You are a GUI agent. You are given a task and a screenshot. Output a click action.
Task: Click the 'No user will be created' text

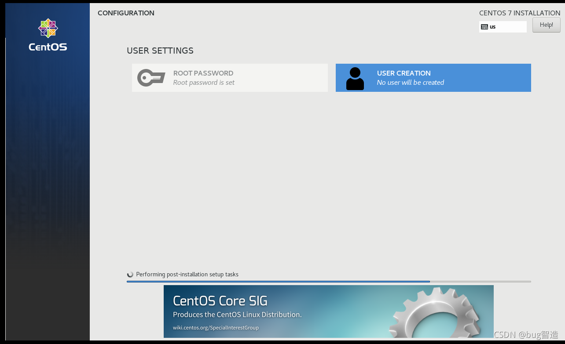point(411,83)
